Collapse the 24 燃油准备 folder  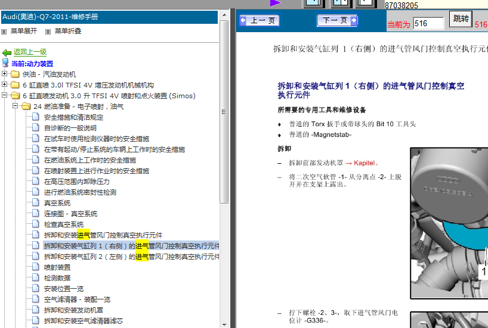[15, 105]
